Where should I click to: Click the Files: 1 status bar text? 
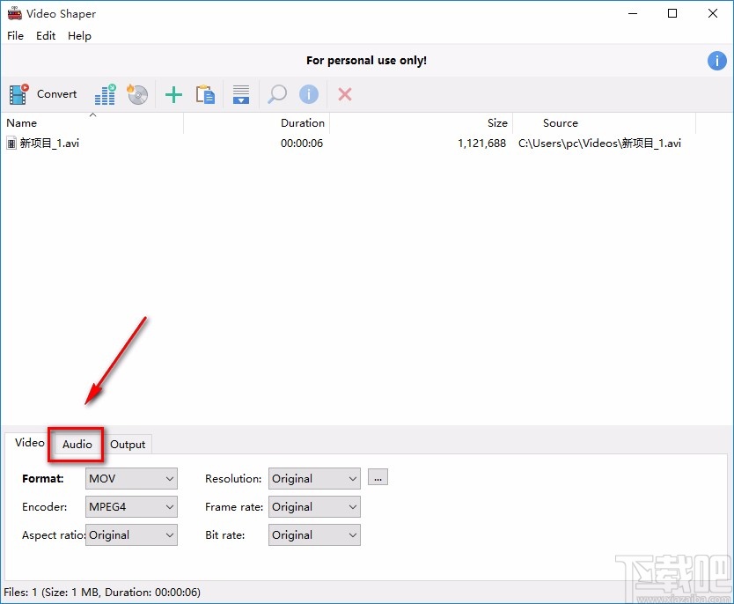click(102, 592)
